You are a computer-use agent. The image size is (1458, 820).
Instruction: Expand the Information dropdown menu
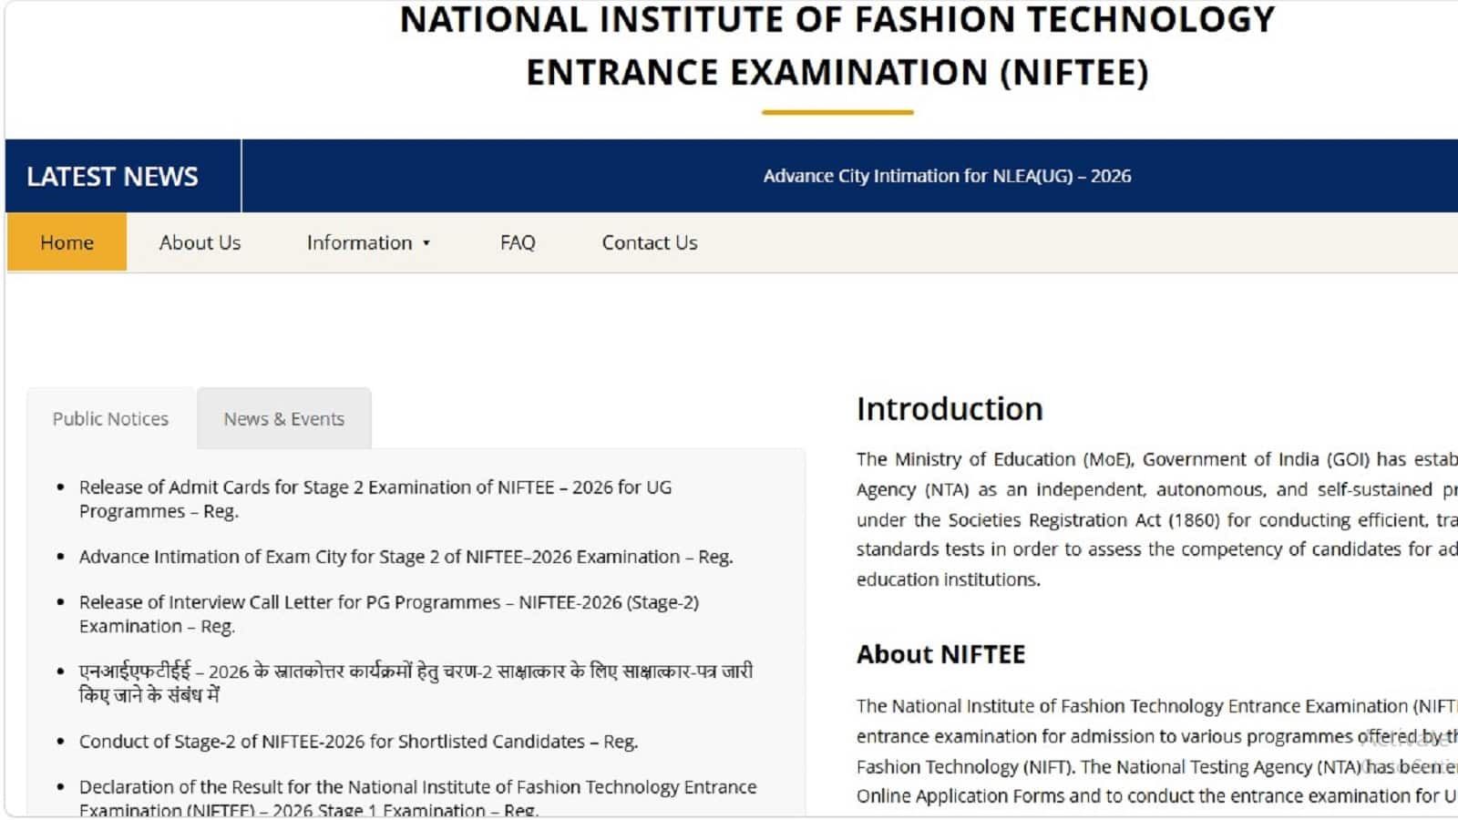pyautogui.click(x=368, y=242)
